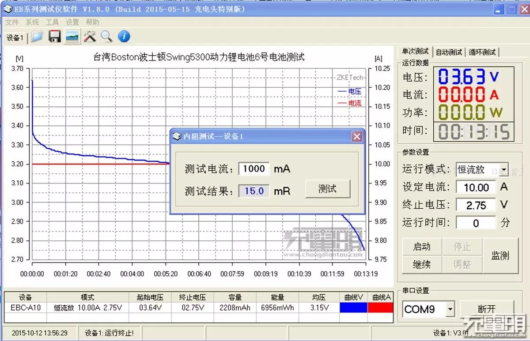Expand the COM9 serial port dropdown
Screen dimensions: 530x341
click(450, 309)
